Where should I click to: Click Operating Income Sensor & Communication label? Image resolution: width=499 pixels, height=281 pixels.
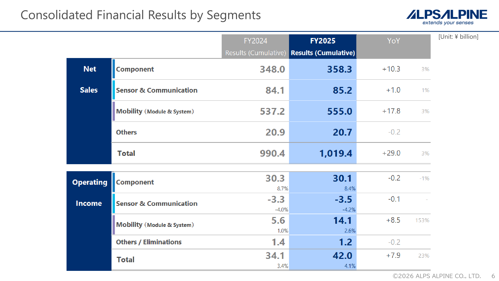[x=157, y=203]
